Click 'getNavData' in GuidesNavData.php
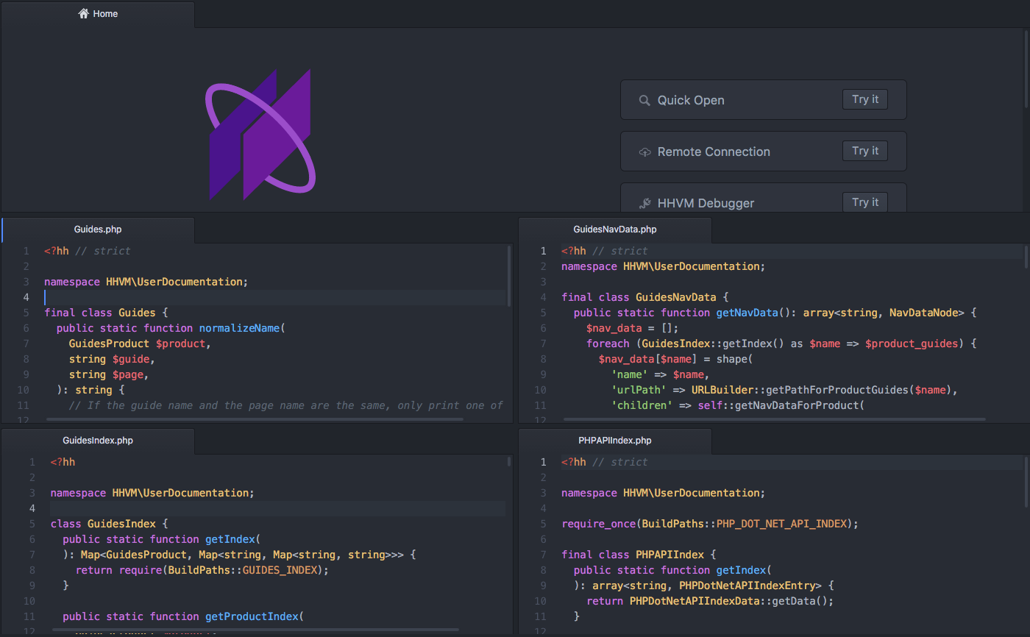Viewport: 1030px width, 637px height. (x=747, y=313)
